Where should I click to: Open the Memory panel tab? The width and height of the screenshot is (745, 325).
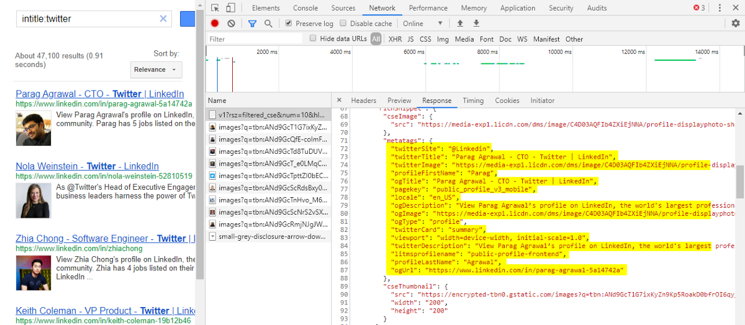click(x=474, y=8)
